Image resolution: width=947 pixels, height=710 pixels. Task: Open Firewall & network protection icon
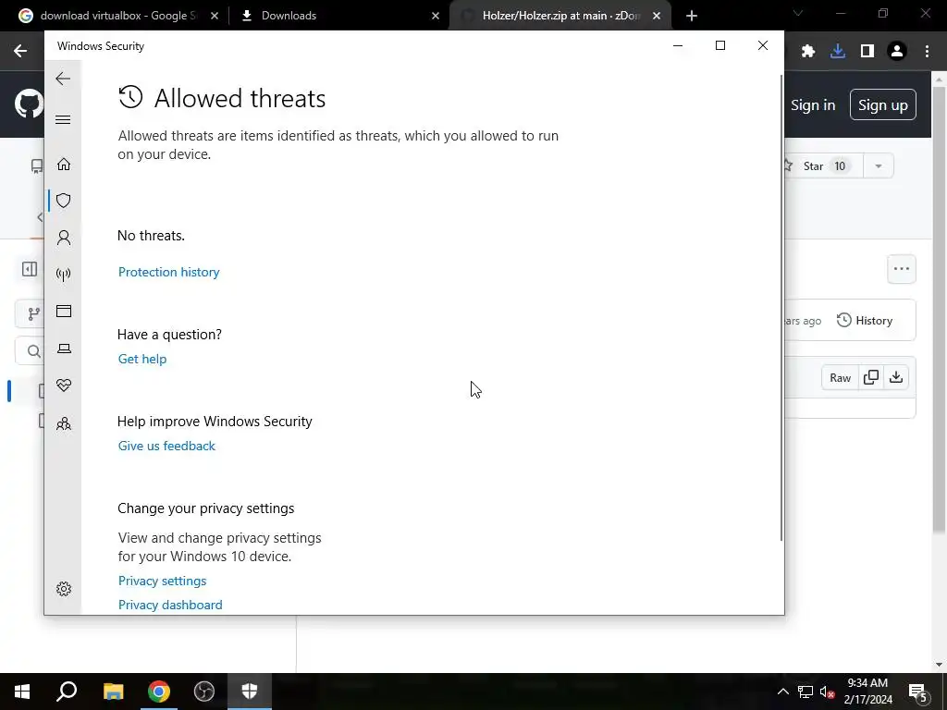point(64,275)
